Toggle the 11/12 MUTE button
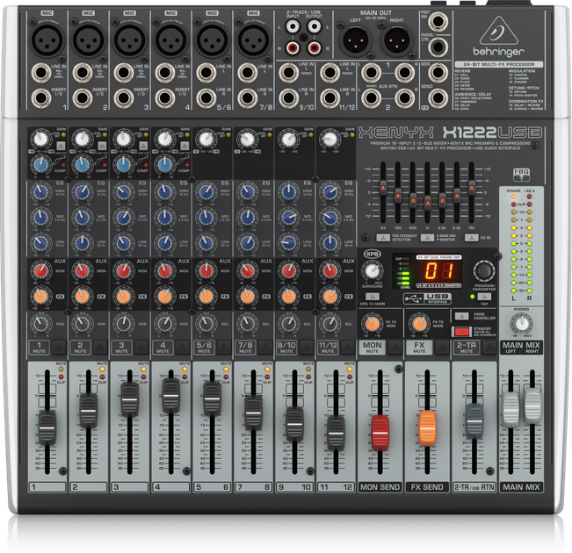This screenshot has height=553, width=572. coord(347,348)
